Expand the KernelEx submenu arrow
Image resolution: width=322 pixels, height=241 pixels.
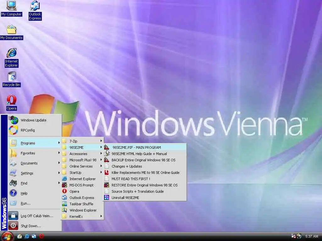pyautogui.click(x=101, y=216)
